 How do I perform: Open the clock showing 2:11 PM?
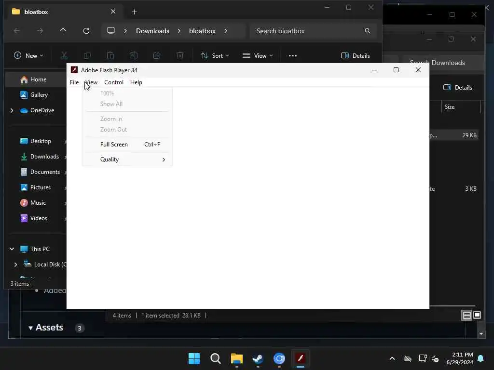click(x=460, y=358)
